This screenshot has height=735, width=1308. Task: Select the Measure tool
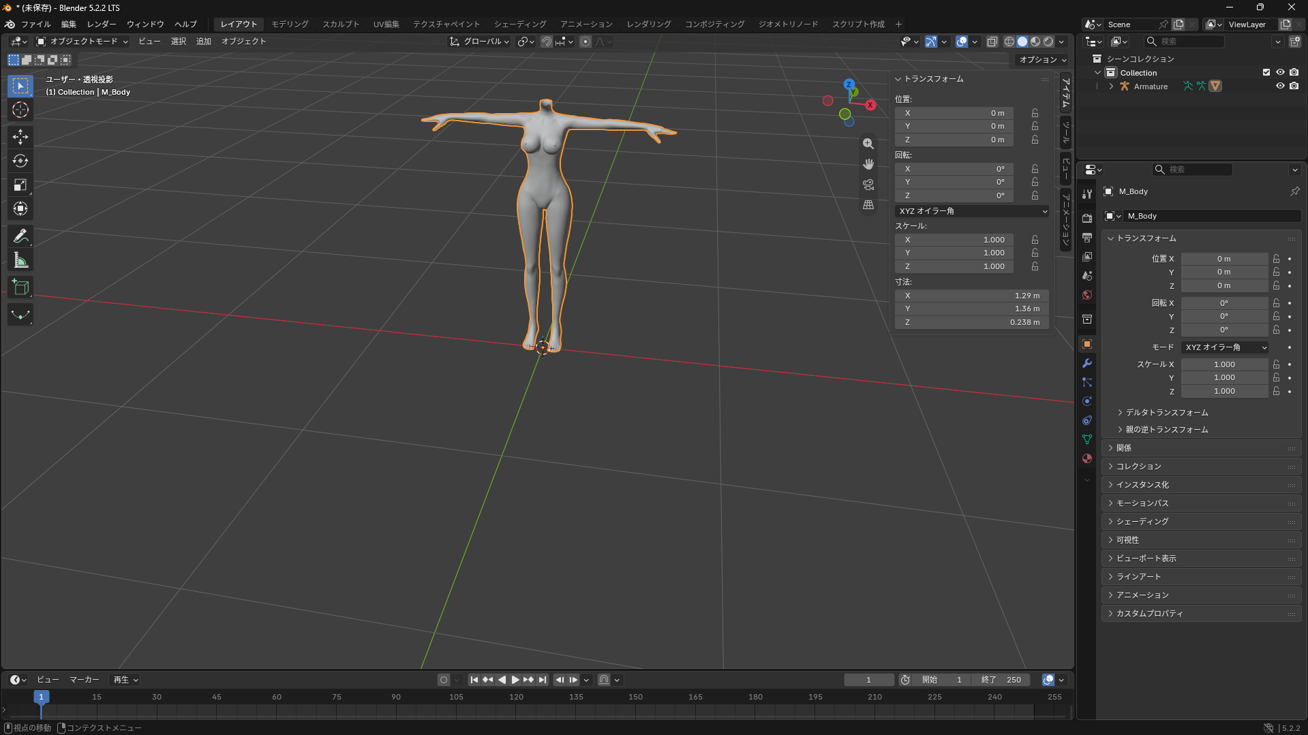point(20,260)
